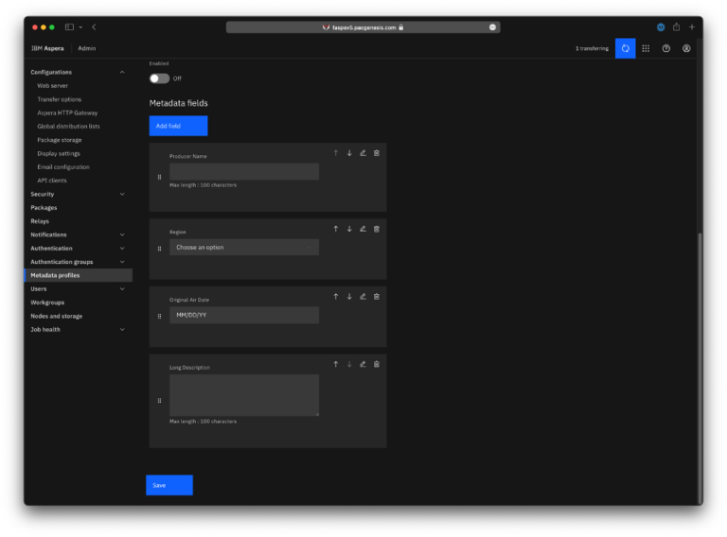Expand the Job health section
This screenshot has width=727, height=537.
coord(78,330)
